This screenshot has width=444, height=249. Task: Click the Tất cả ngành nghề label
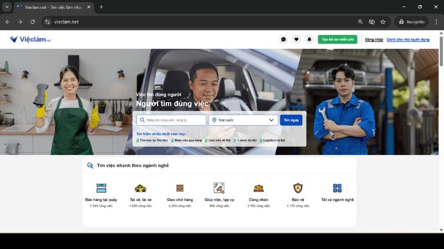pos(337,200)
